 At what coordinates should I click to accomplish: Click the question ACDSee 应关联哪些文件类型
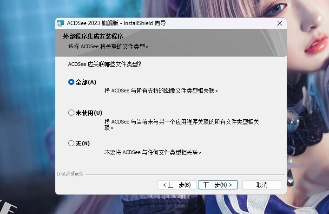(x=105, y=64)
